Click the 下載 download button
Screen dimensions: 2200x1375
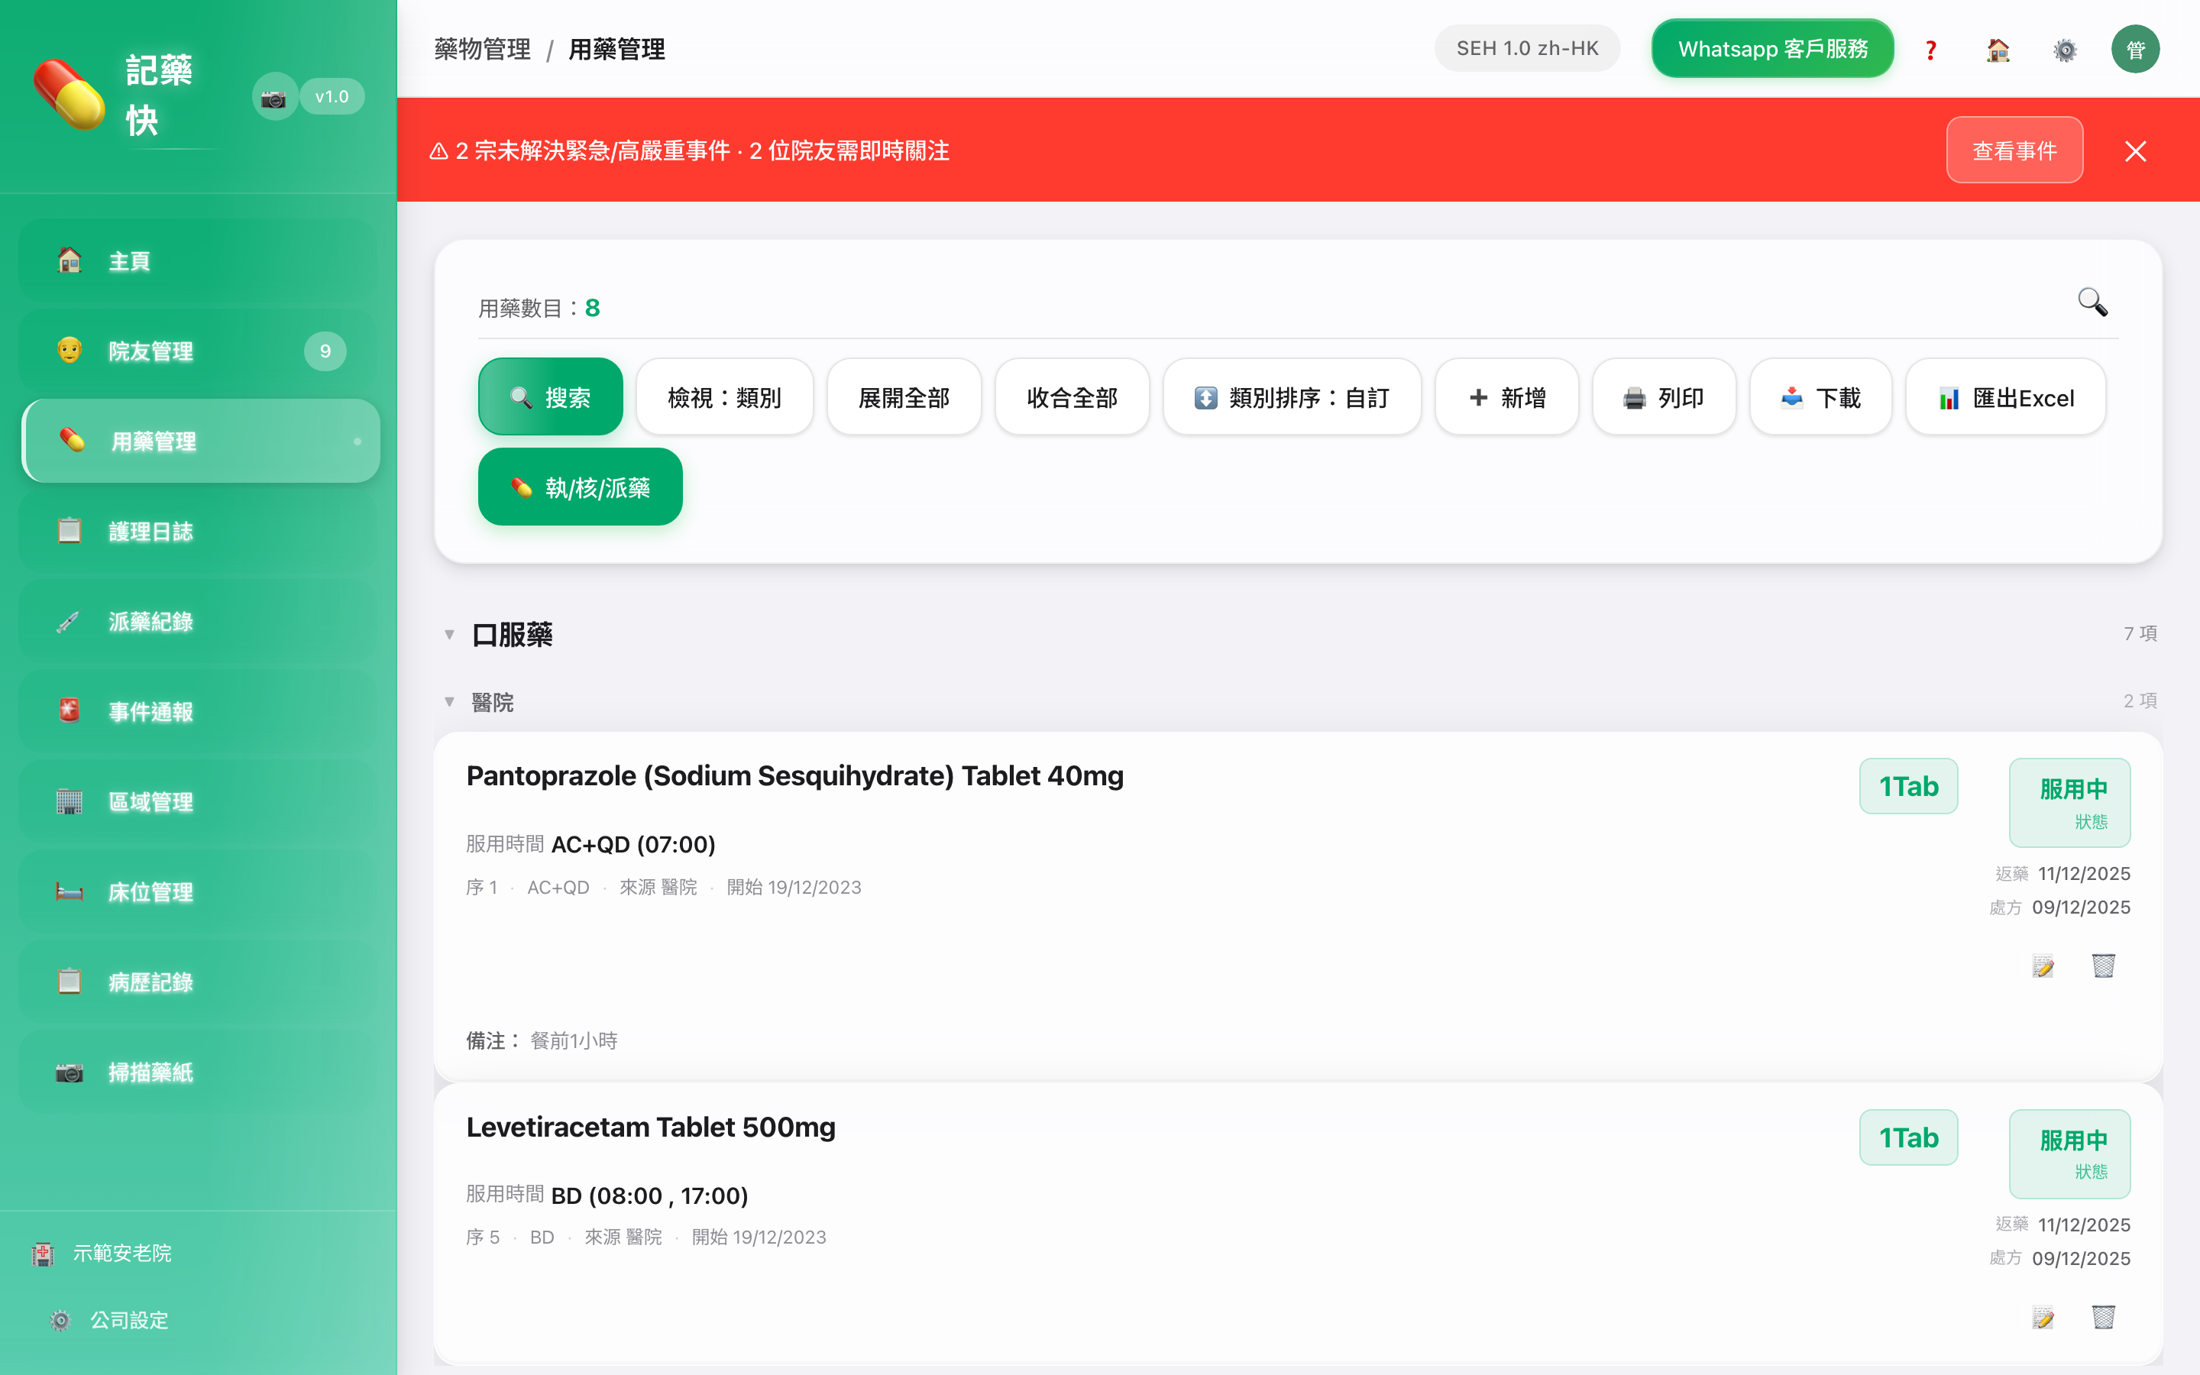click(1821, 397)
